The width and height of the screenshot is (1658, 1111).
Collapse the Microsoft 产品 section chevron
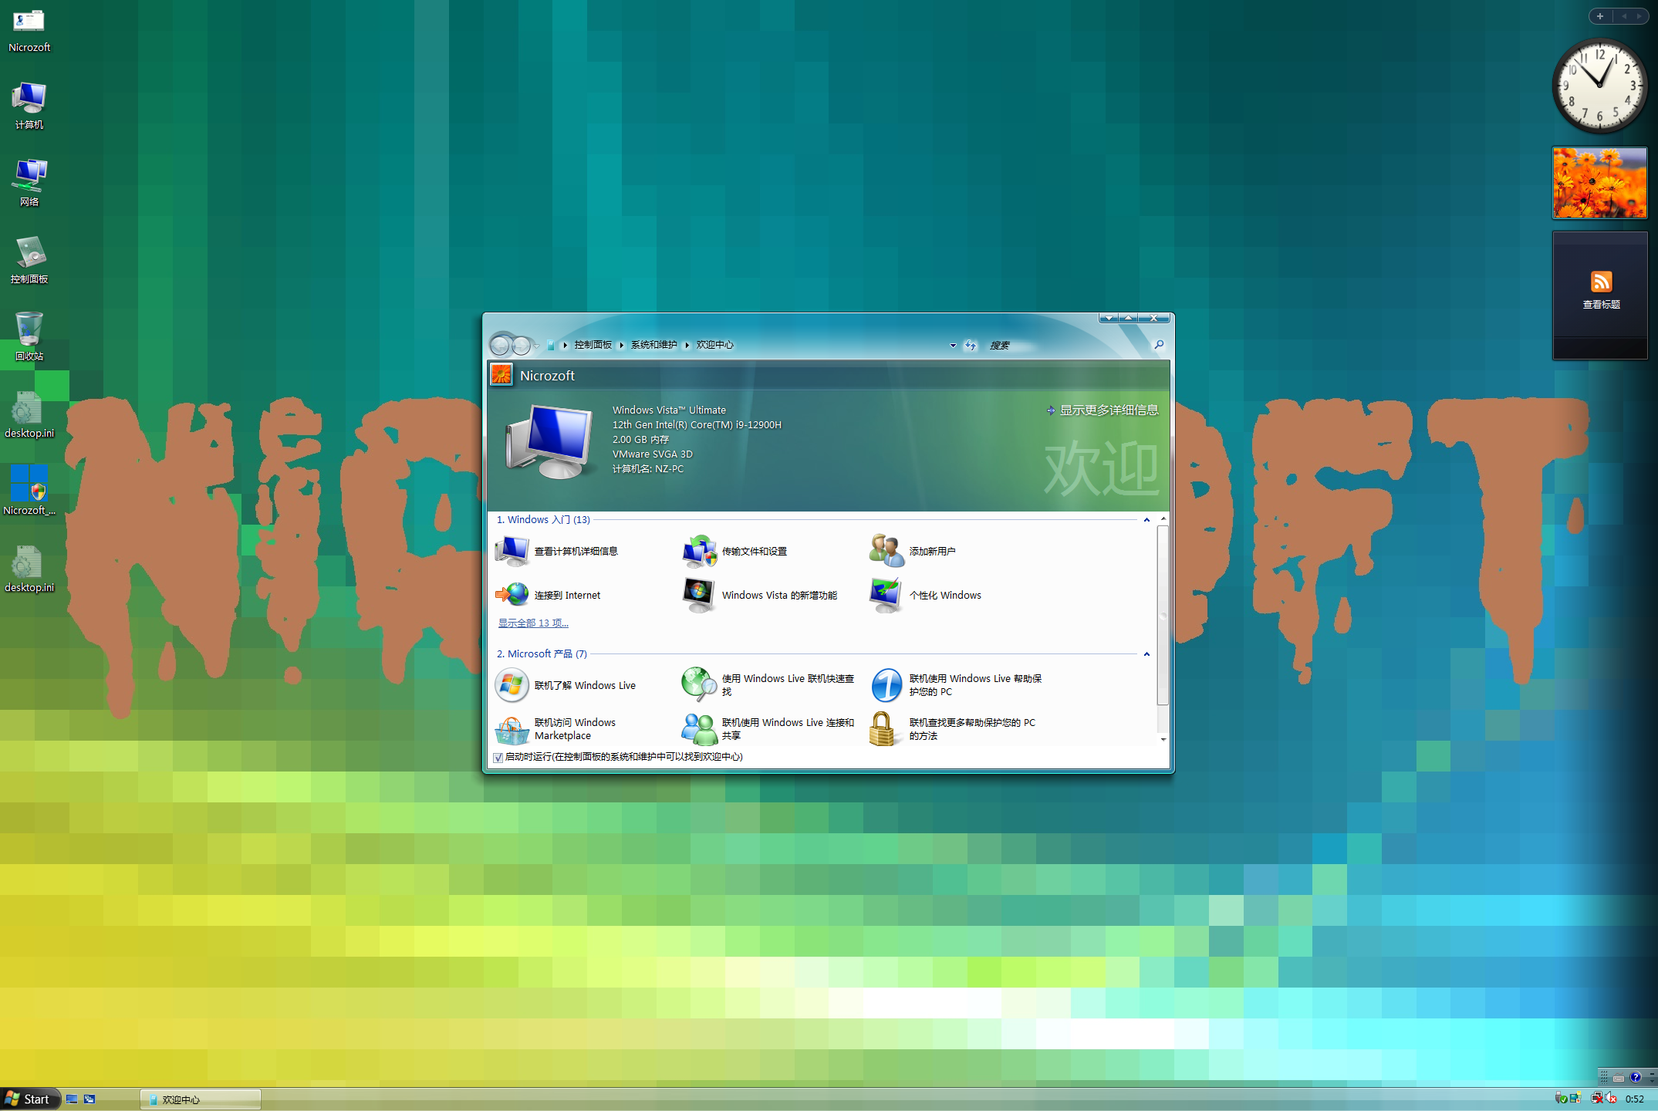point(1146,654)
